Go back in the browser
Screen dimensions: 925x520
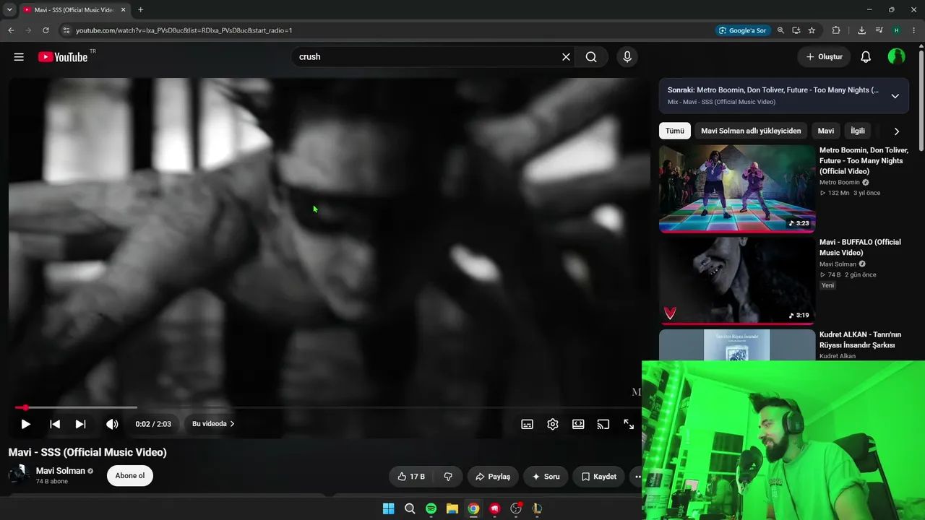11,30
